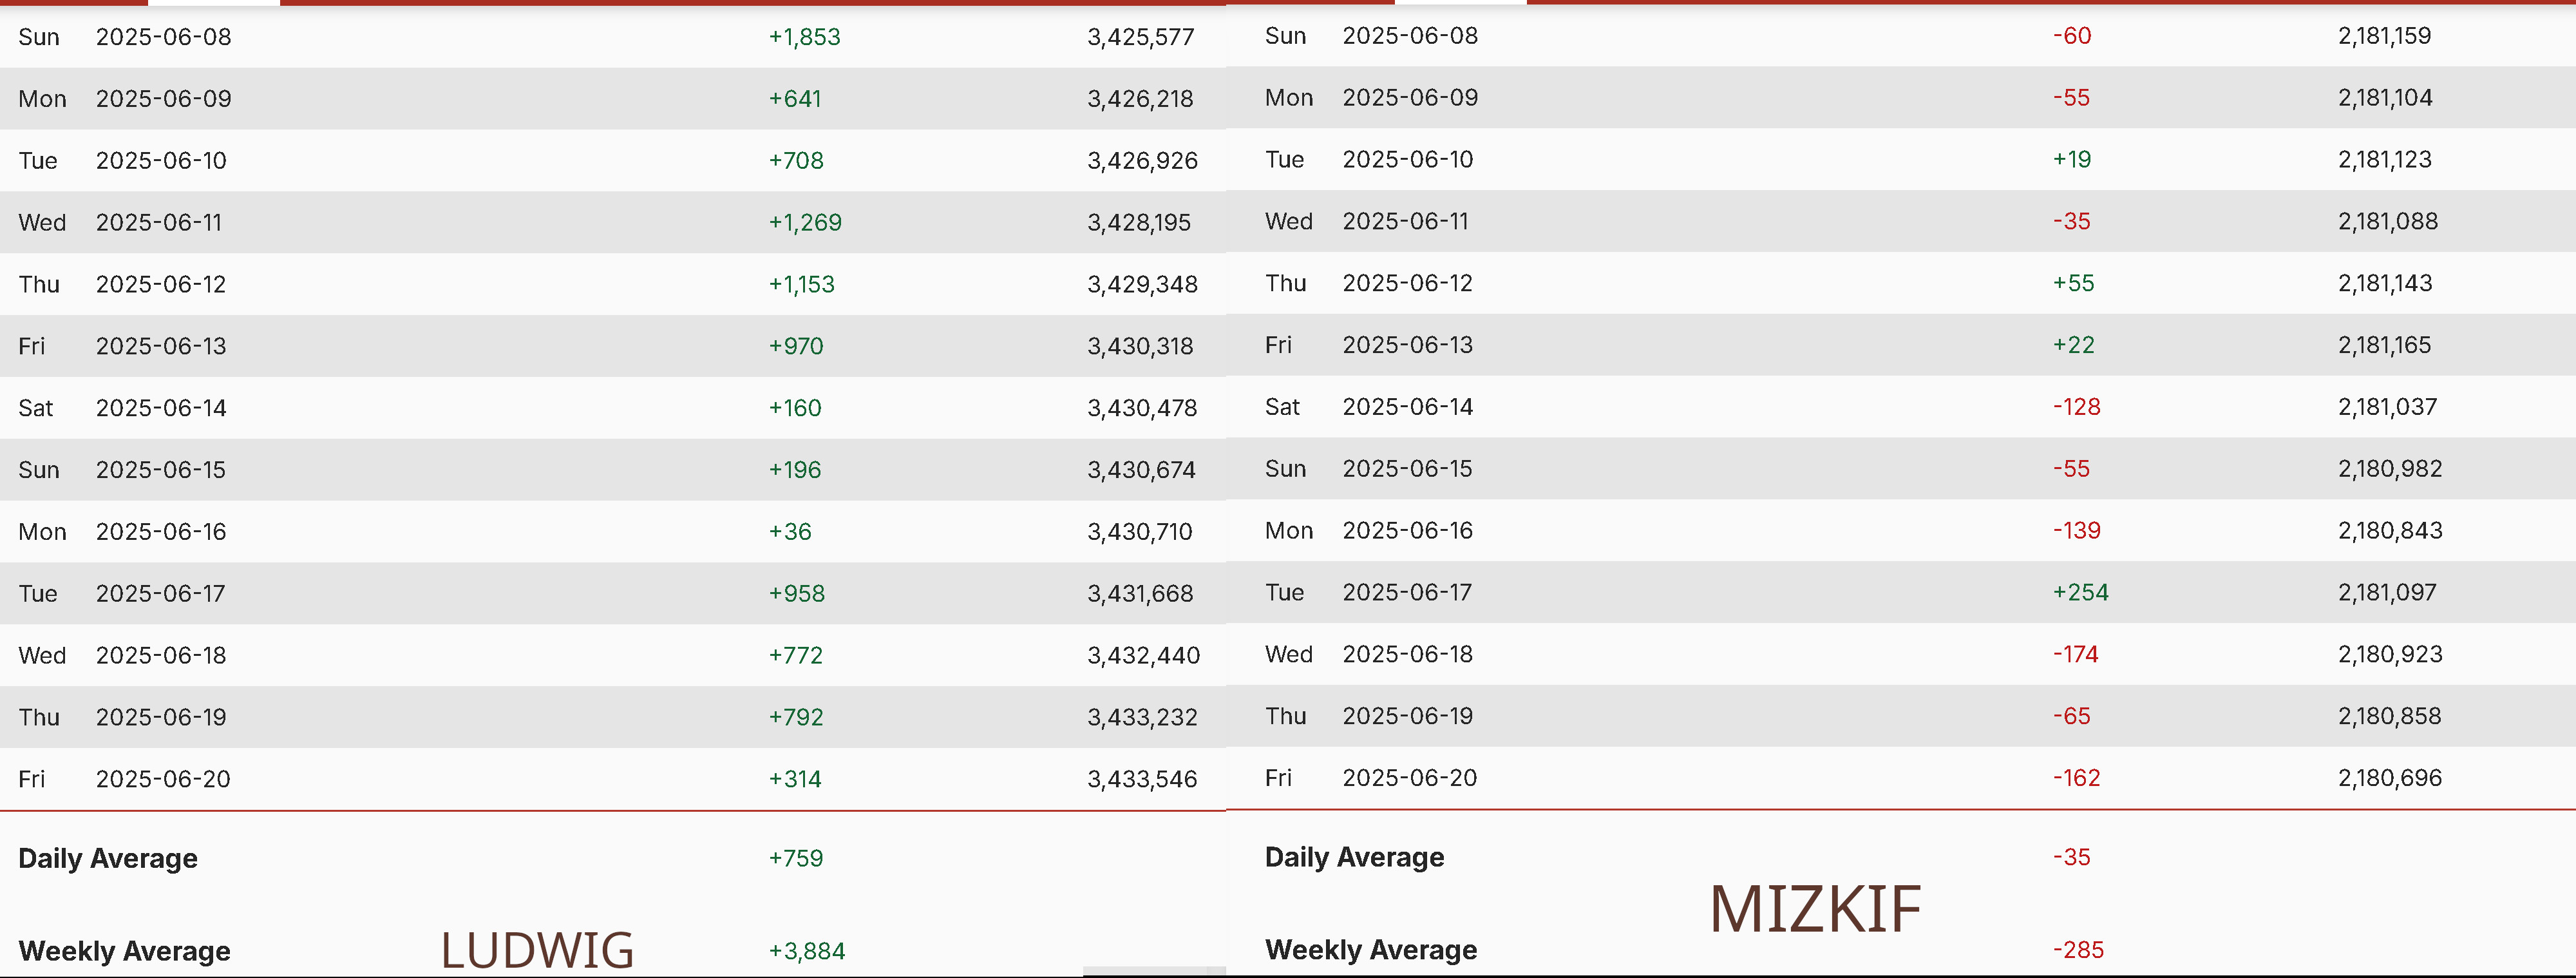Select Ludwig's total 3,426,218

pyautogui.click(x=1141, y=99)
